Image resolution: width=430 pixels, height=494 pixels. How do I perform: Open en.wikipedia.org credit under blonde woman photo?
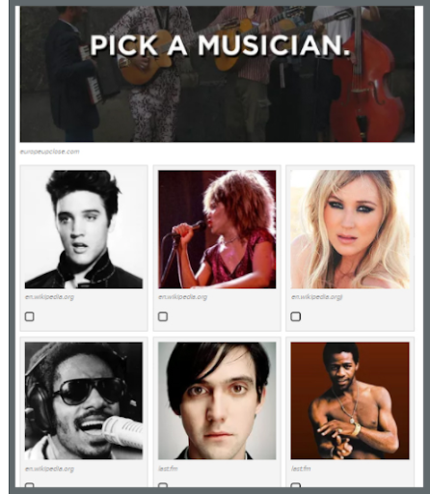coord(317,297)
